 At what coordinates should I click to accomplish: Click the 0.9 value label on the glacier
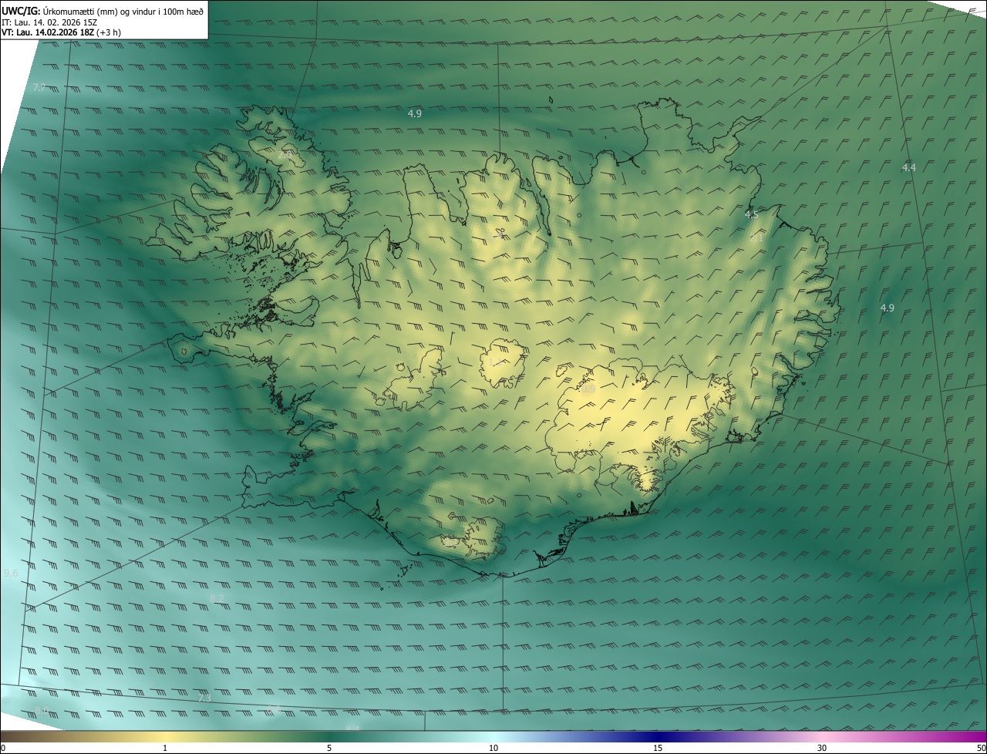tap(588, 390)
